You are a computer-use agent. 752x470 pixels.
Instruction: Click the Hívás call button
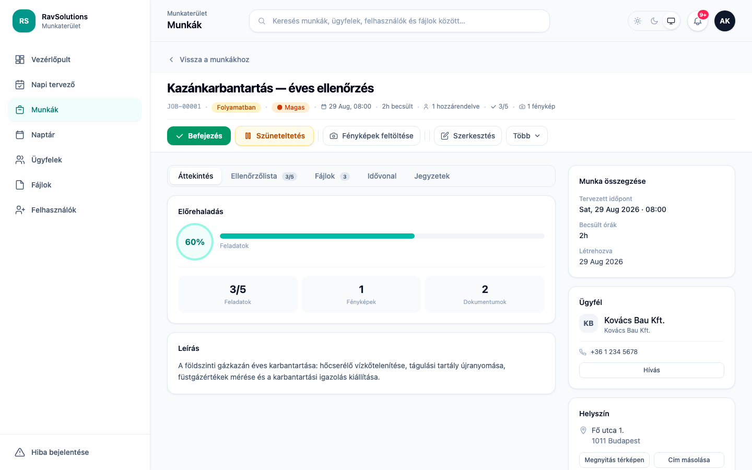pos(652,370)
